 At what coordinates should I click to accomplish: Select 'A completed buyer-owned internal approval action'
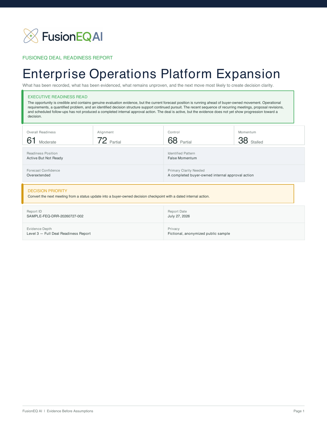pyautogui.click(x=211, y=175)
